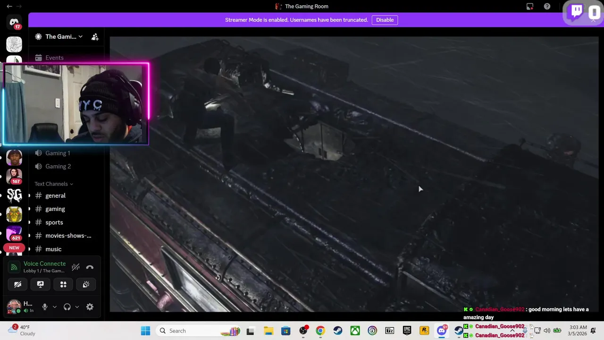
Task: Open OBS Studio from taskbar
Action: pos(303,331)
